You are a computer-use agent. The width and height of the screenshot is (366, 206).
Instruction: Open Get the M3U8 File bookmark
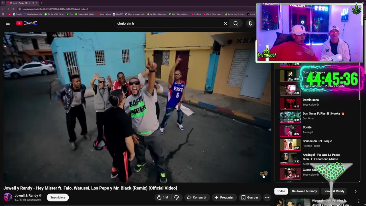(54, 14)
